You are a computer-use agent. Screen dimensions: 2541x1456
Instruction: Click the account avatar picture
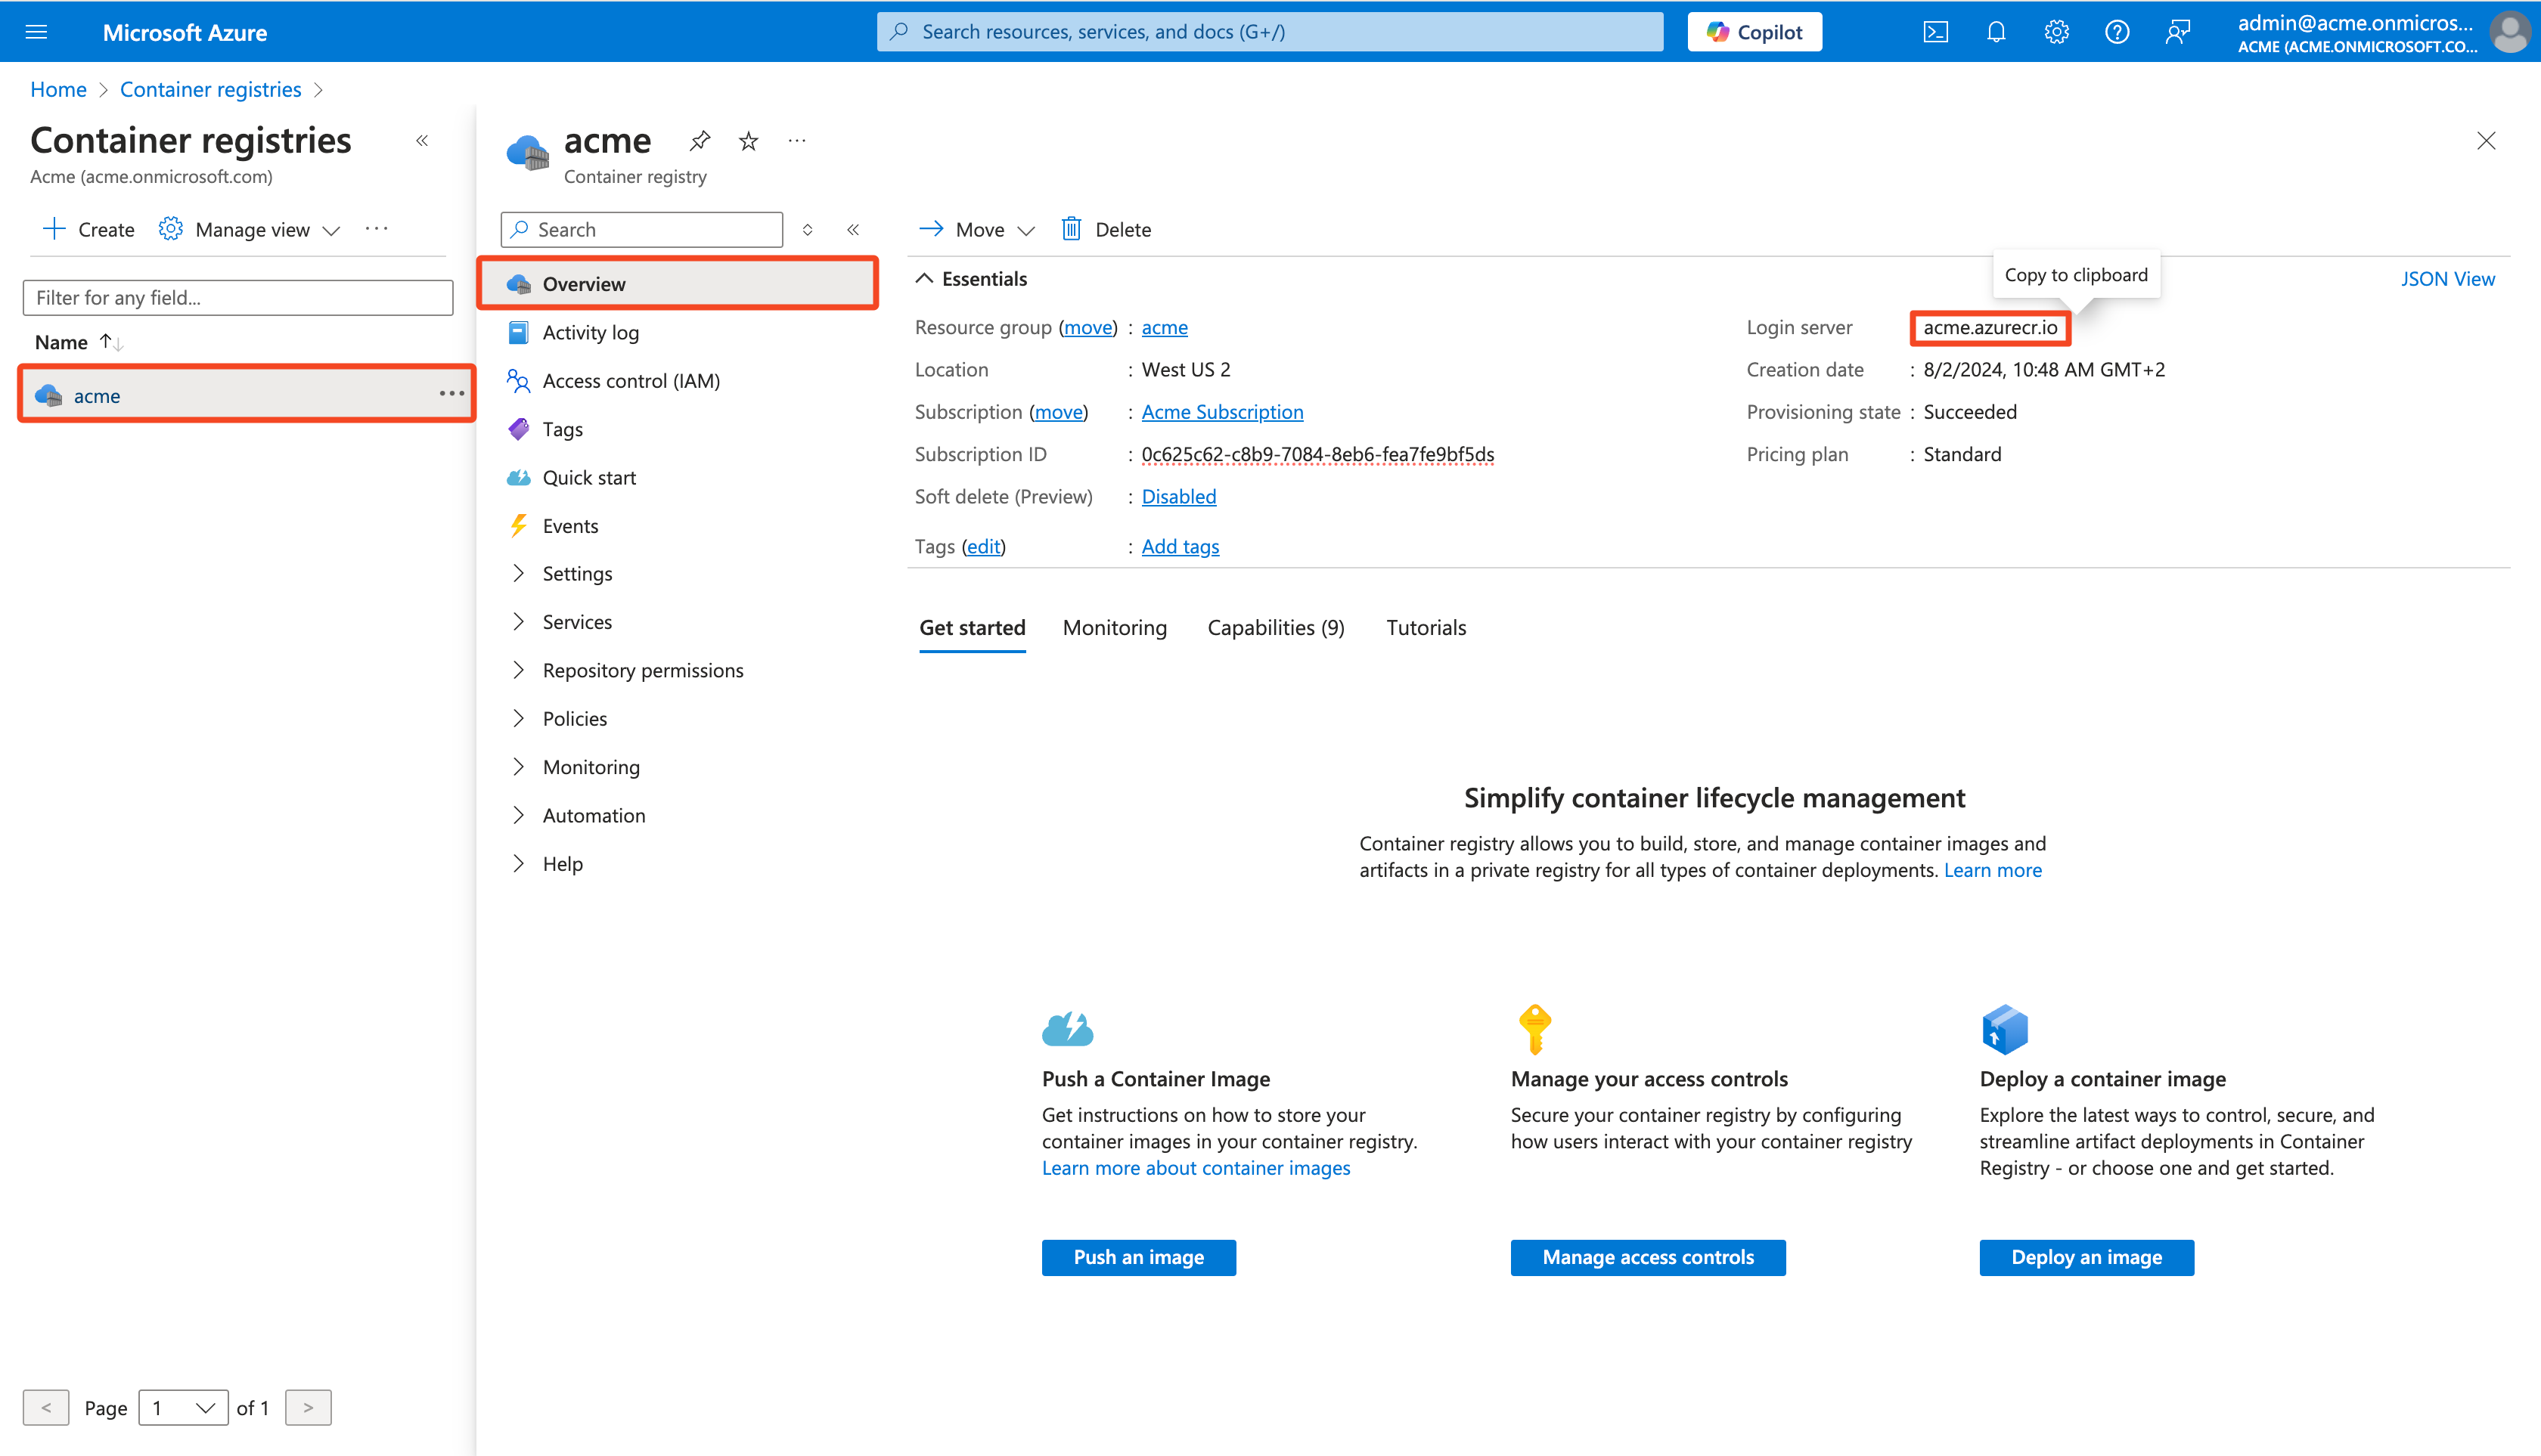tap(2510, 32)
